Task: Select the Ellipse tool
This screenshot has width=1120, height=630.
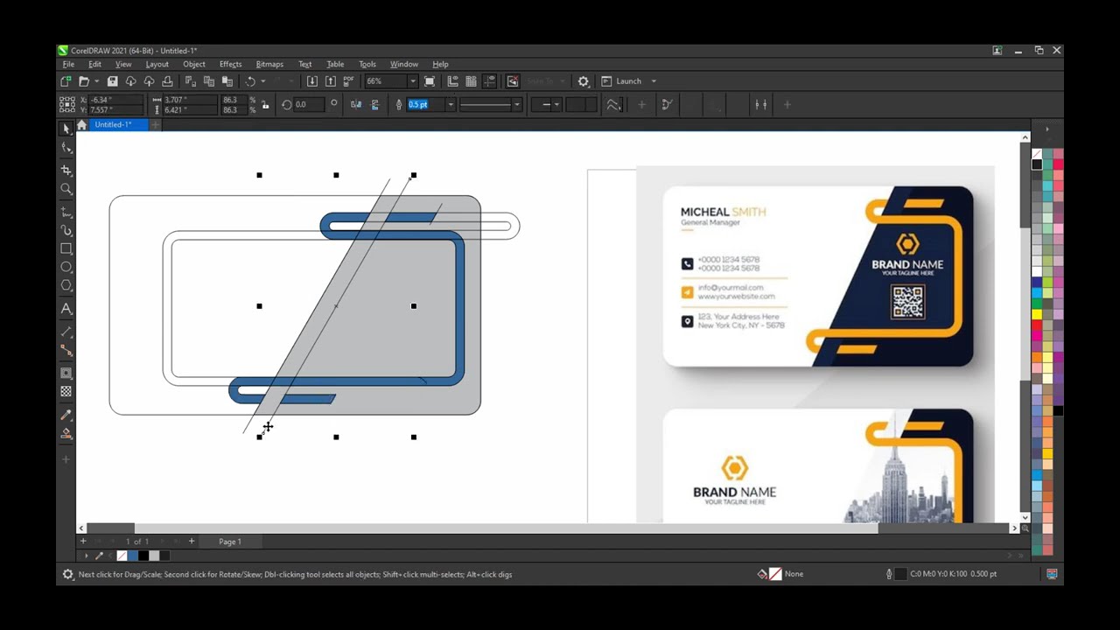Action: tap(66, 268)
